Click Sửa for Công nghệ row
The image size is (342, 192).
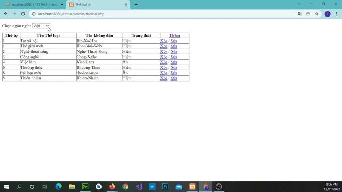point(174,57)
